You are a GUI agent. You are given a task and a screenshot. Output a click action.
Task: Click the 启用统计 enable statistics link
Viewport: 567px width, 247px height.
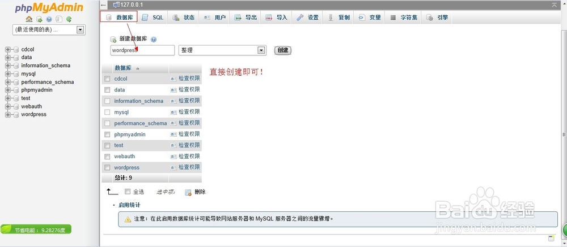pos(129,205)
